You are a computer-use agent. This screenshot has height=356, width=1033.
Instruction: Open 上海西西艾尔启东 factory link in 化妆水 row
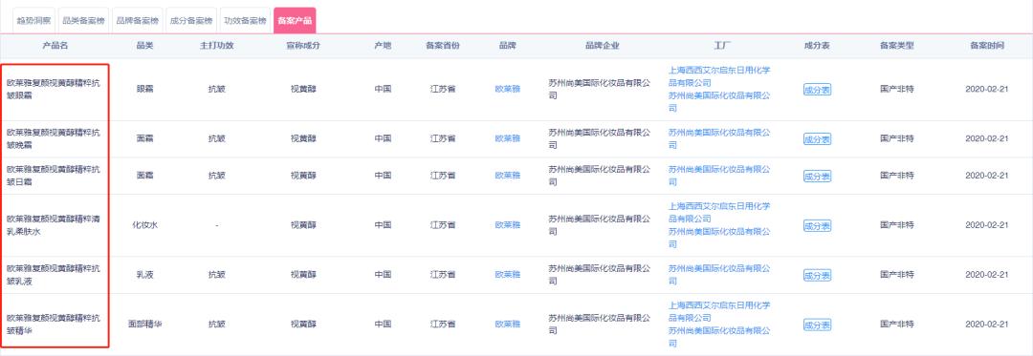pos(719,212)
